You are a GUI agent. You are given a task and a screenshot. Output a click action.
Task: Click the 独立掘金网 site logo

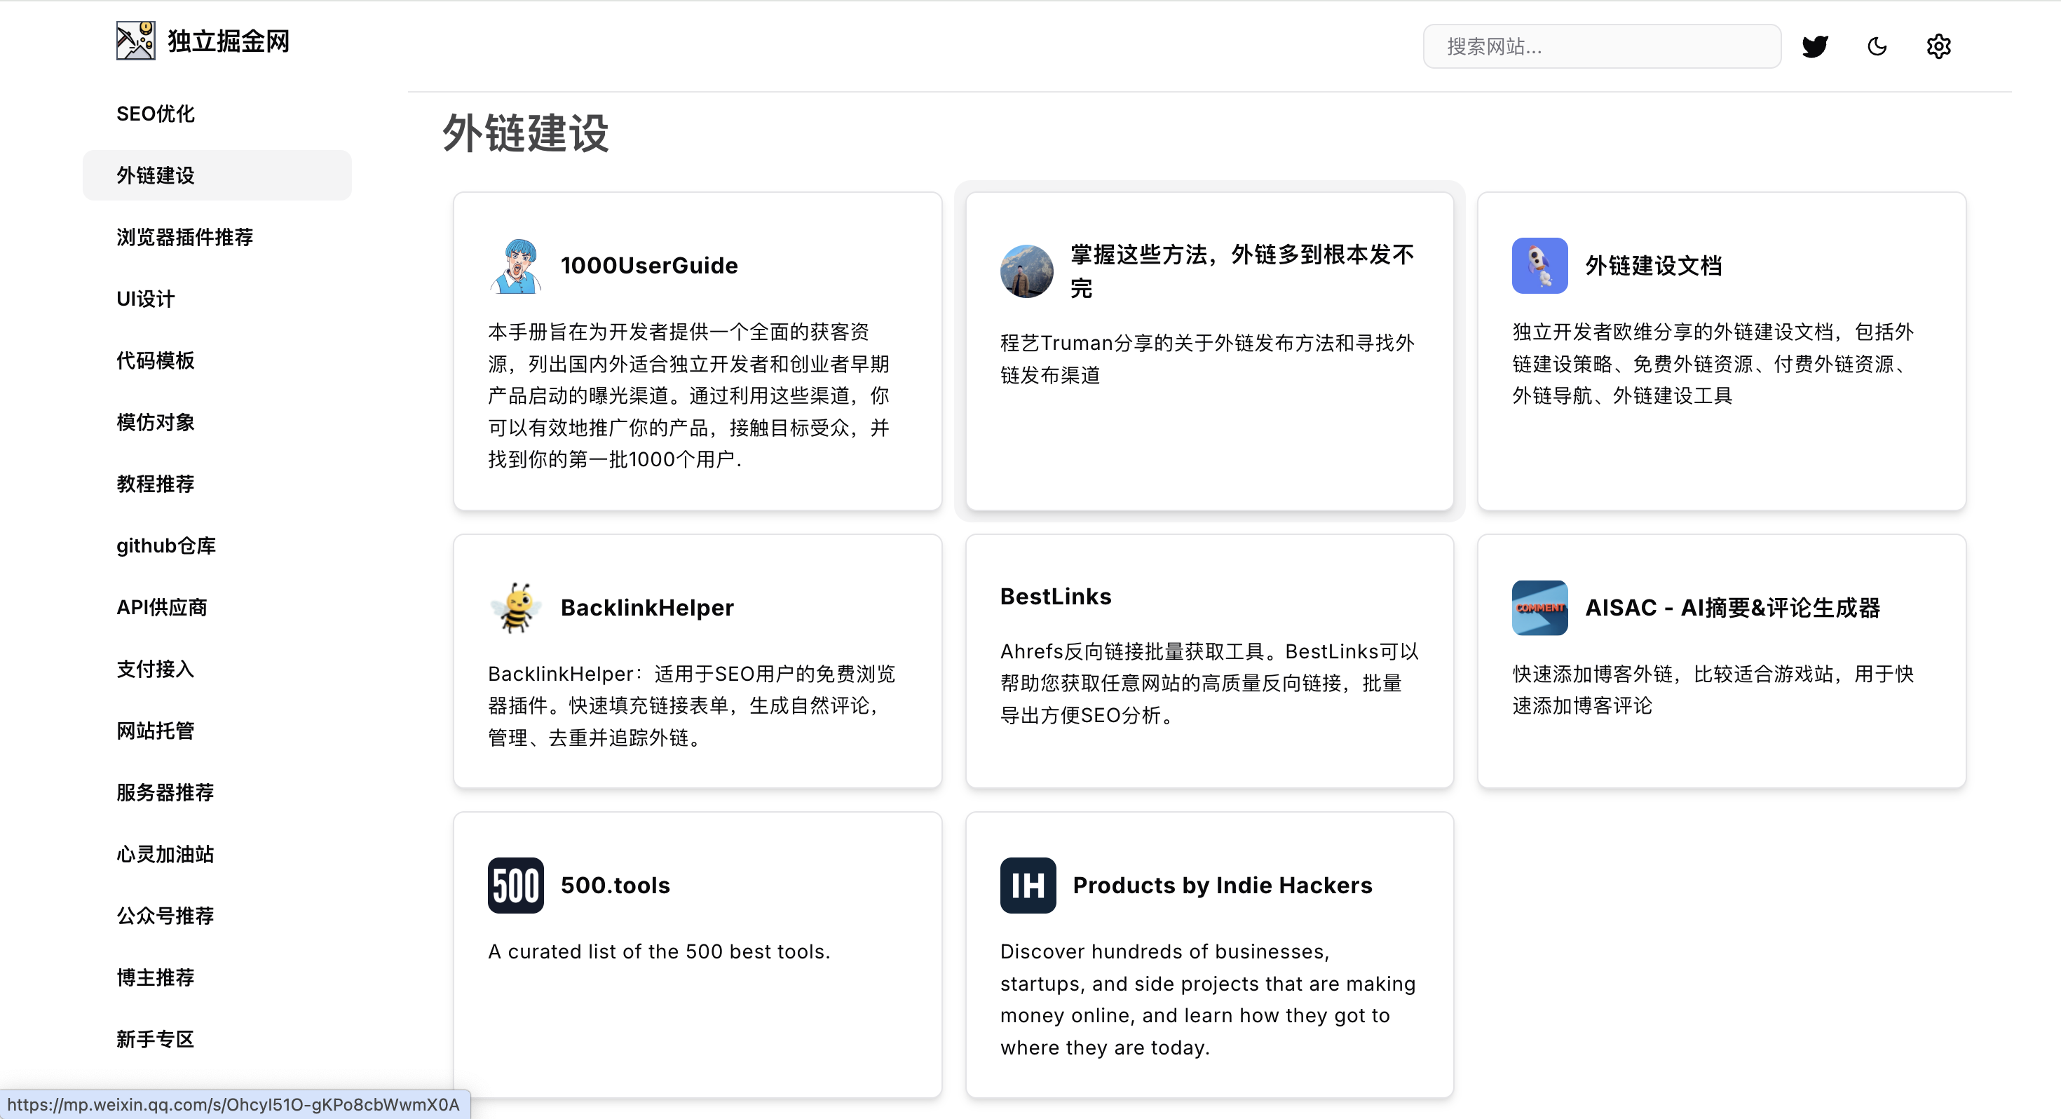click(135, 41)
